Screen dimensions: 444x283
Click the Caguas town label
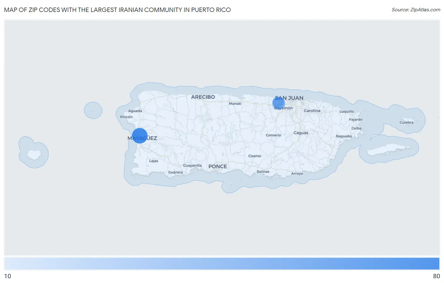[301, 133]
